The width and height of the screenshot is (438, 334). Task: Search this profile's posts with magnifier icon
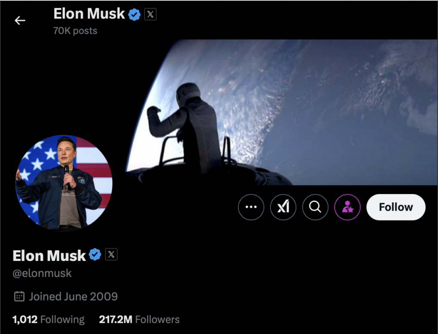[315, 207]
